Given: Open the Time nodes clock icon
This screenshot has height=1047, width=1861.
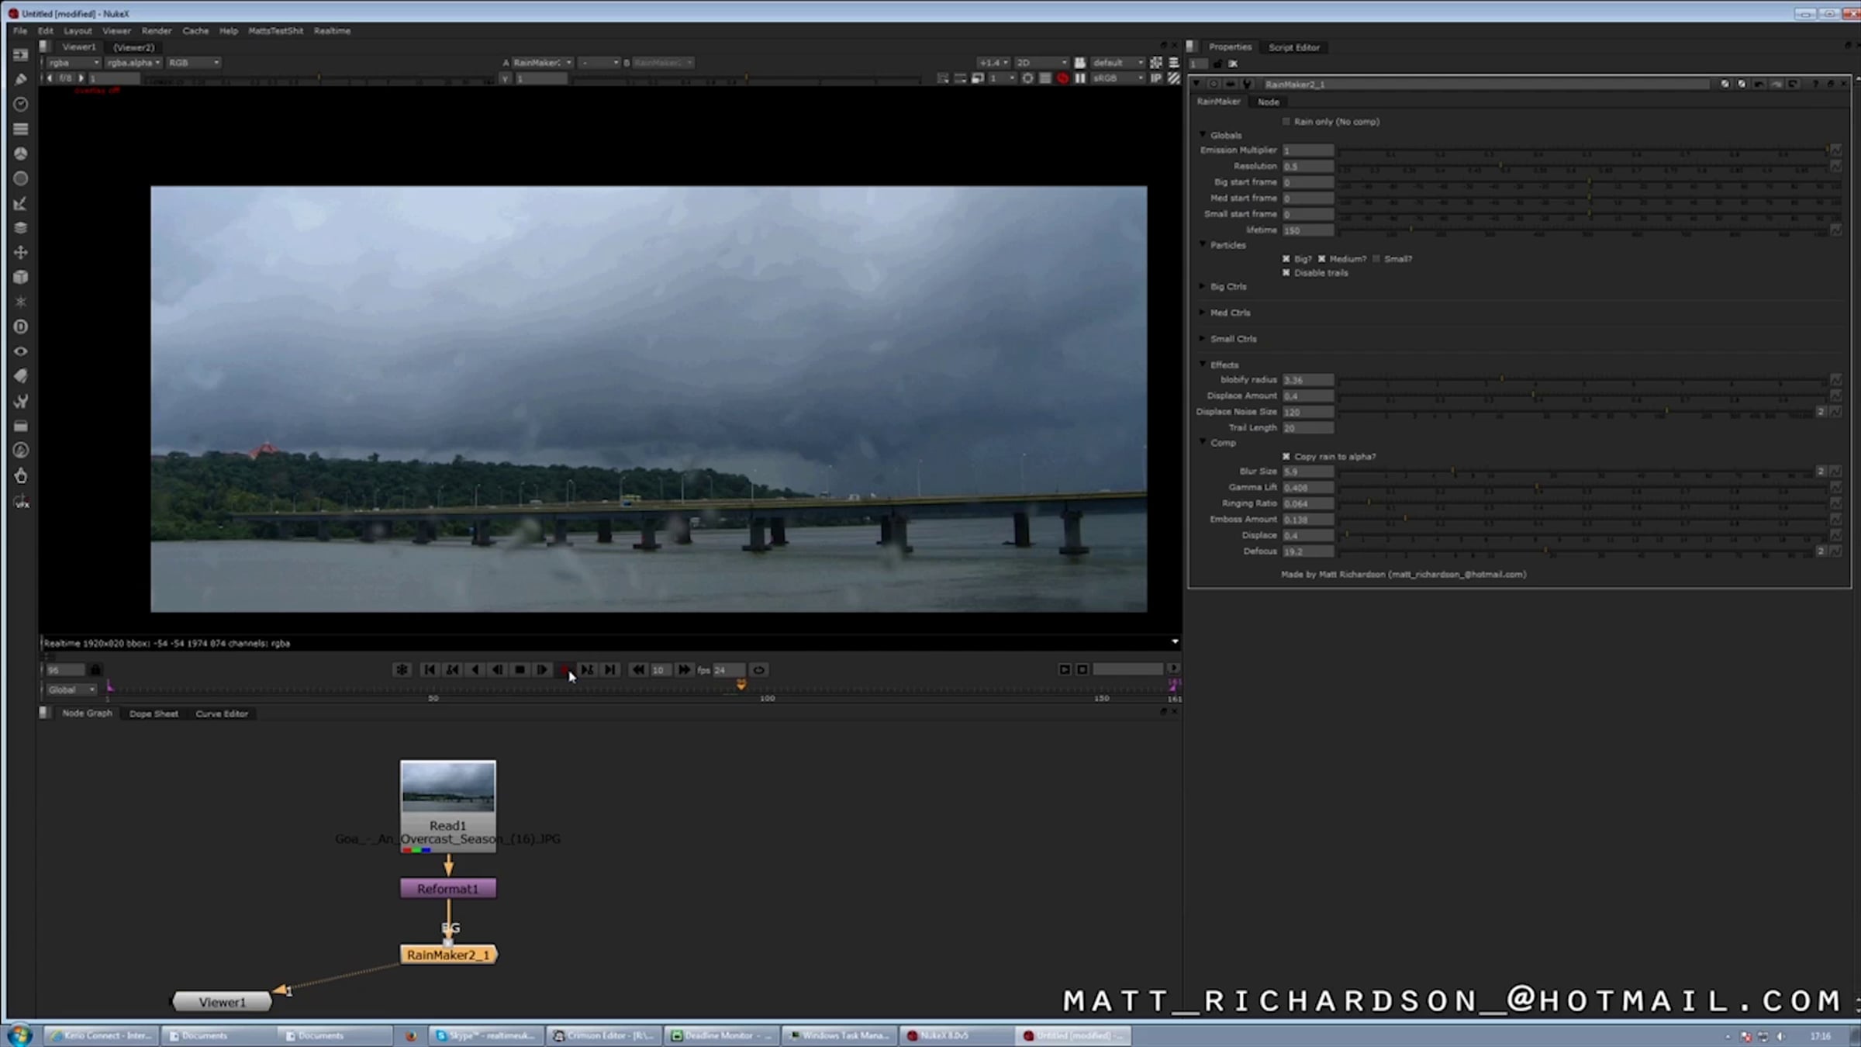Looking at the screenshot, I should click(x=21, y=104).
